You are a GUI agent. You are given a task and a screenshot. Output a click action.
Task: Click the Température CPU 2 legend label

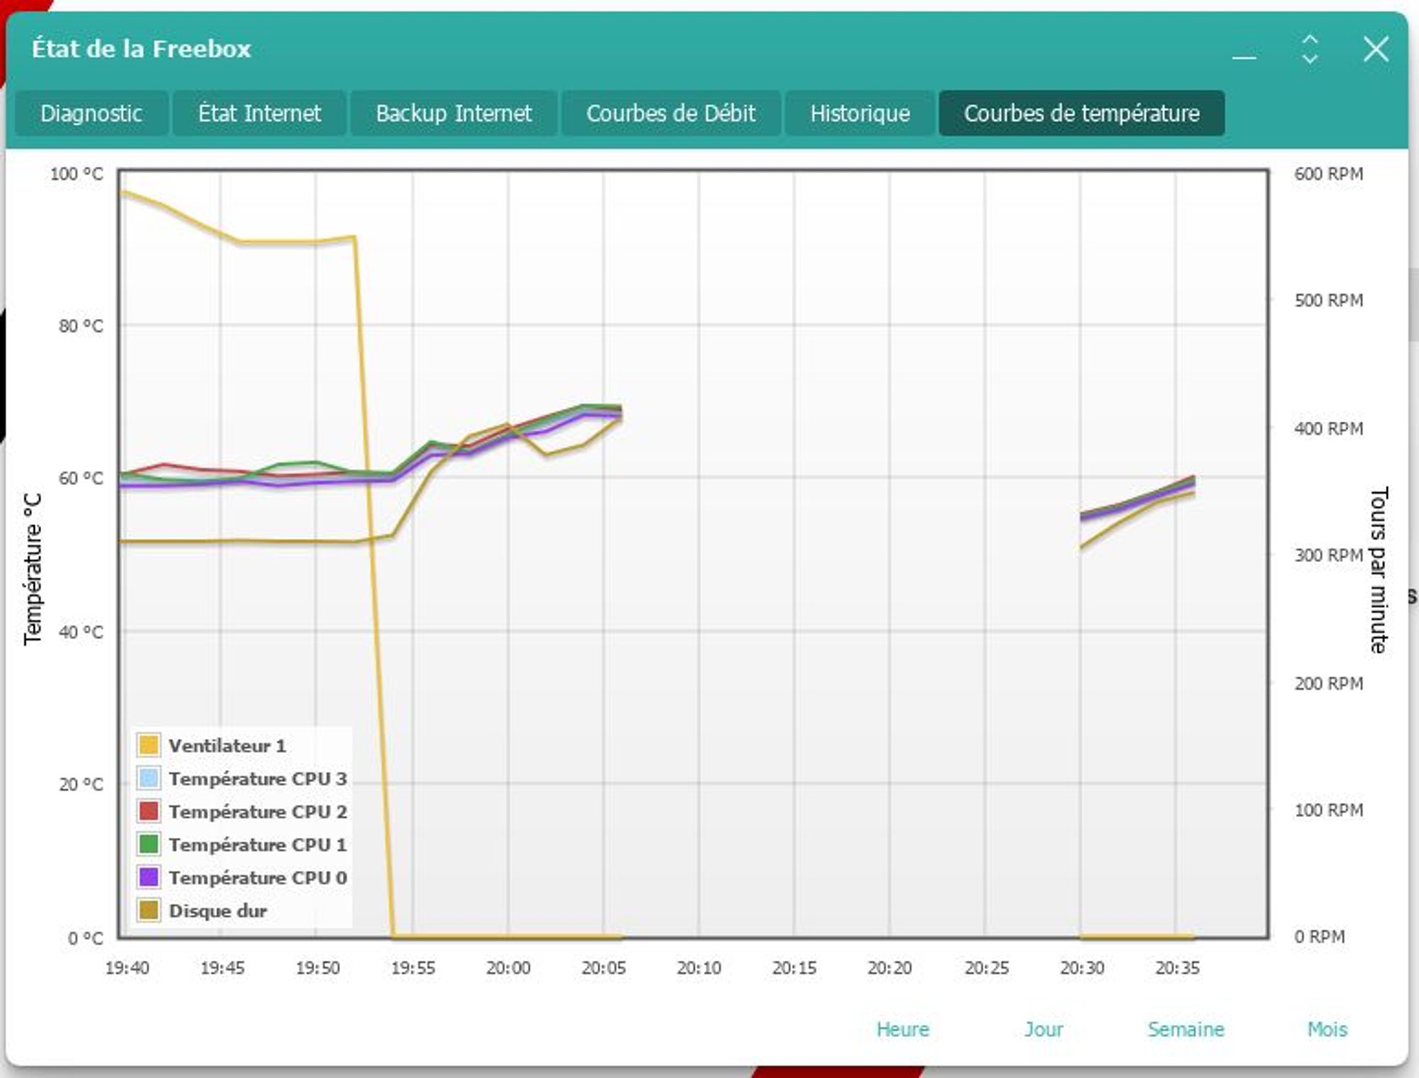[x=258, y=811]
